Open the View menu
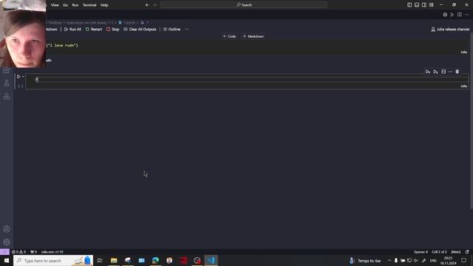 pos(55,5)
